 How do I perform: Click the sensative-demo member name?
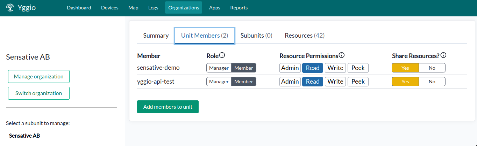[x=158, y=68]
